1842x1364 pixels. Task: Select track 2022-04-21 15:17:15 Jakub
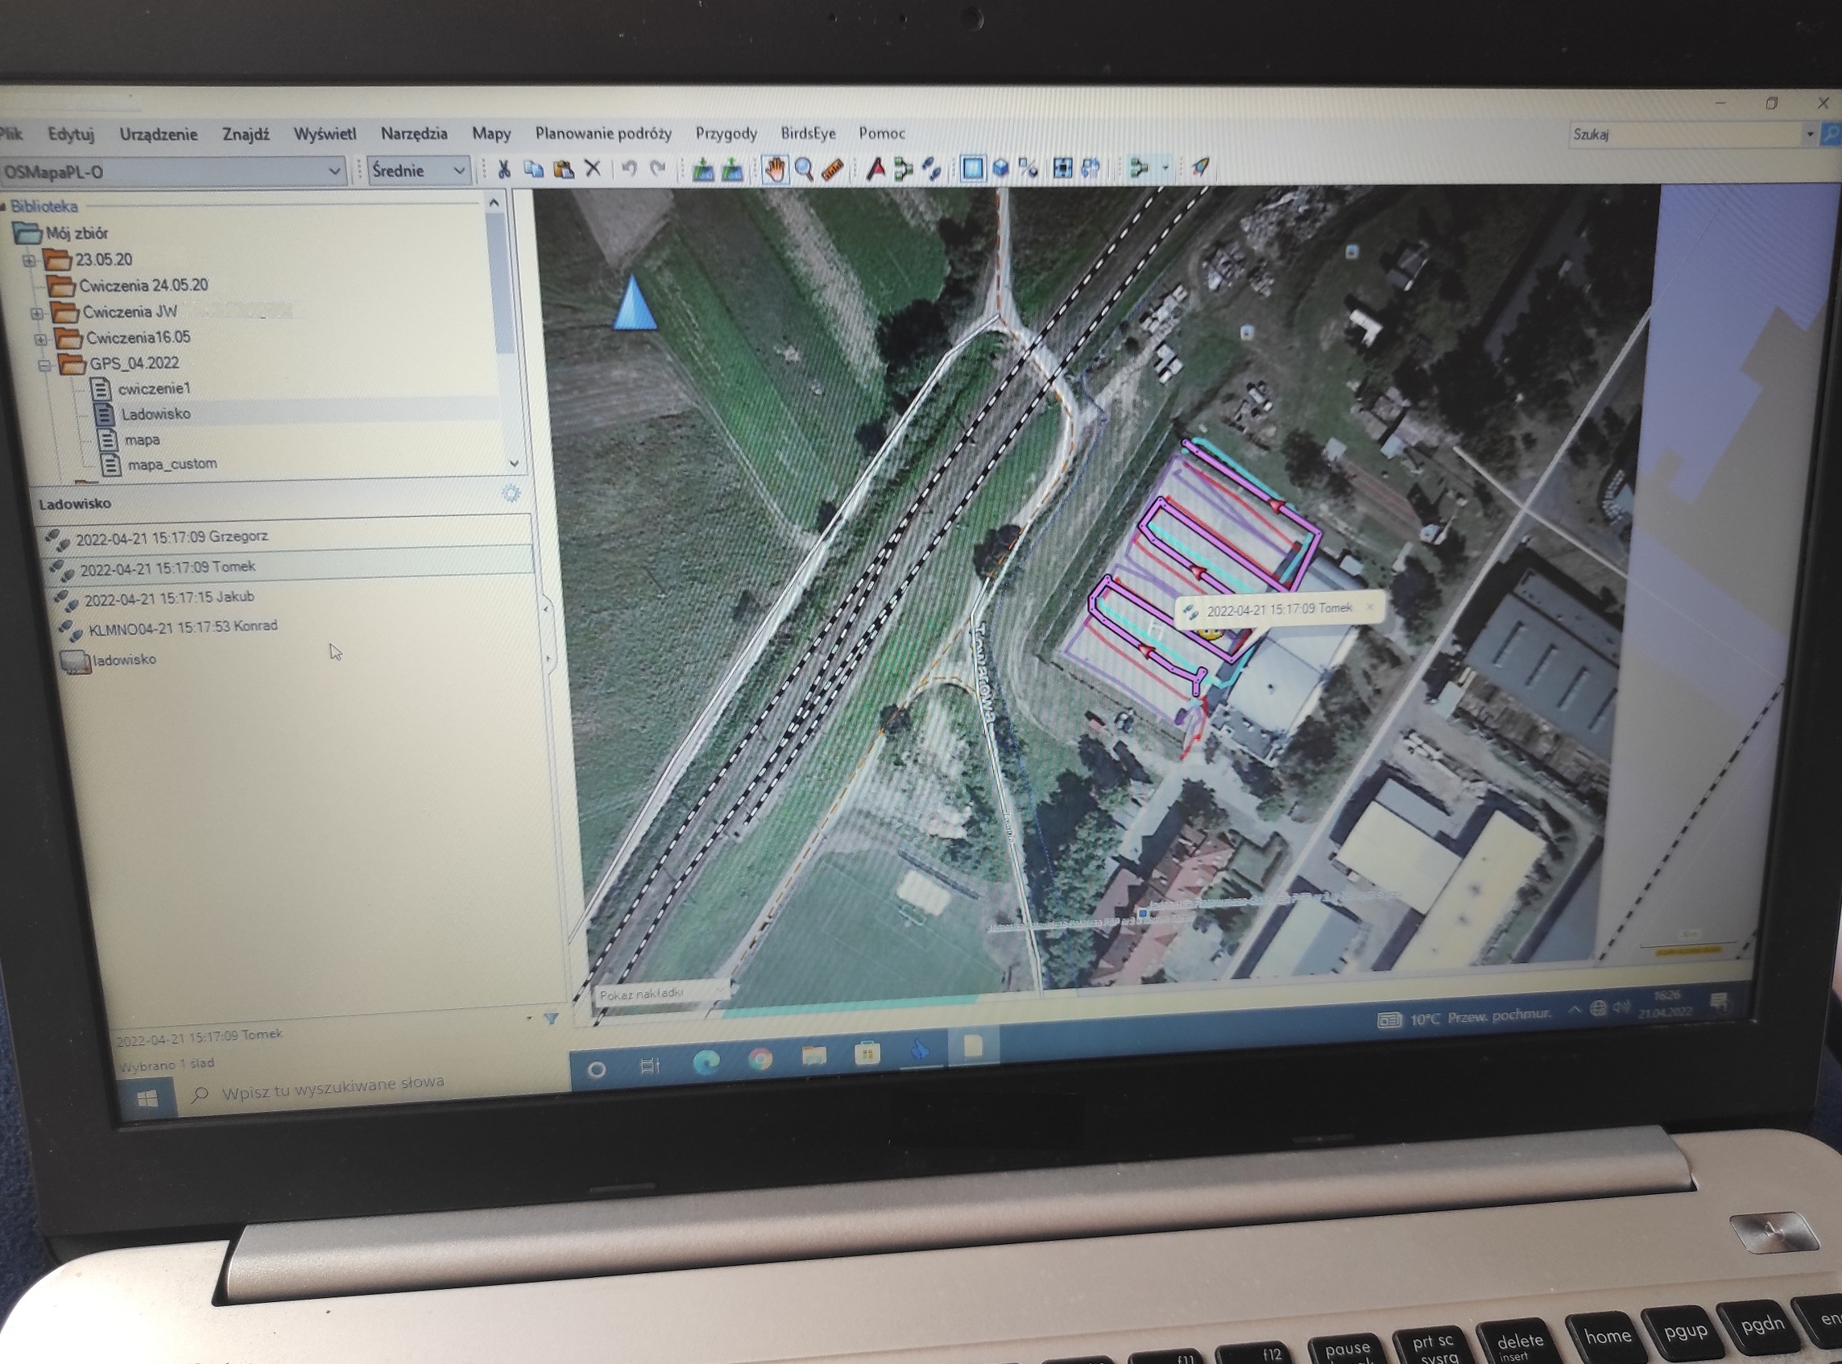point(169,597)
